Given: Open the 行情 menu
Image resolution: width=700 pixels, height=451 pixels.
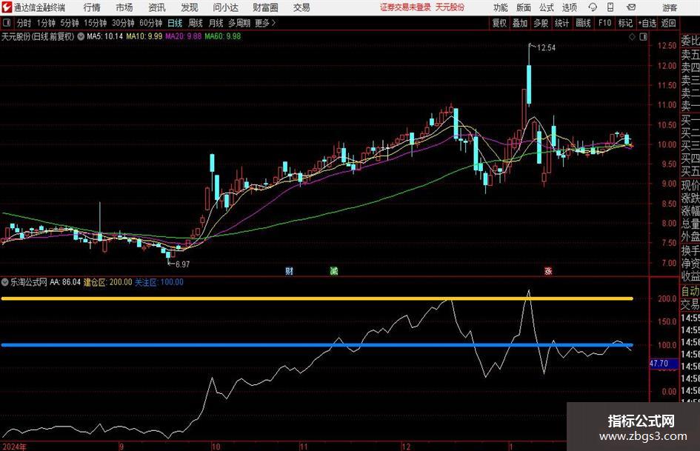Looking at the screenshot, I should tap(92, 7).
